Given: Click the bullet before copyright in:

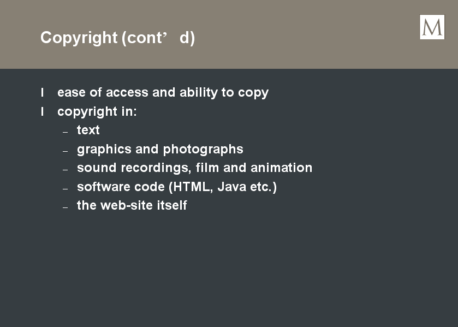Looking at the screenshot, I should coord(43,111).
